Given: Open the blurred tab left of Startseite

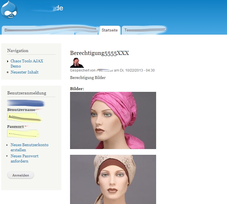Looking at the screenshot, I should click(x=50, y=30).
